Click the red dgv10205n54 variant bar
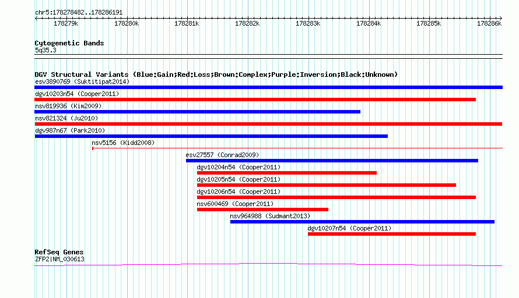 point(327,185)
